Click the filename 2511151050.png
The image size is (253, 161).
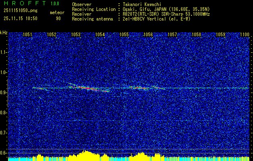[21, 10]
